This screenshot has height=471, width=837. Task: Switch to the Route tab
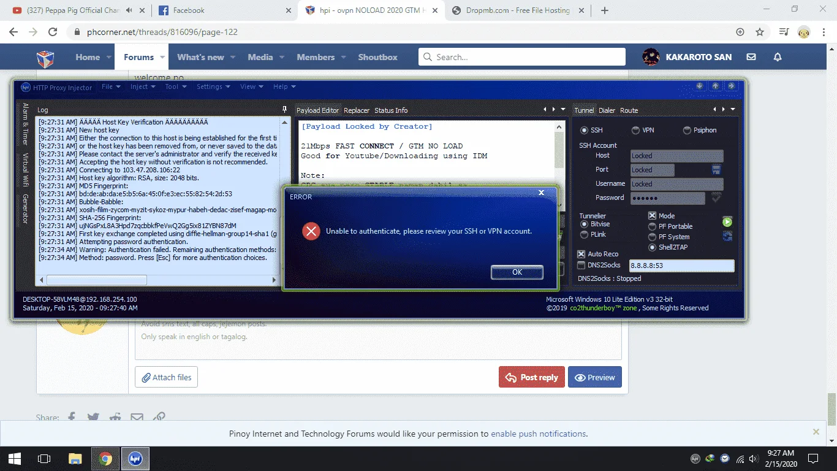(629, 110)
